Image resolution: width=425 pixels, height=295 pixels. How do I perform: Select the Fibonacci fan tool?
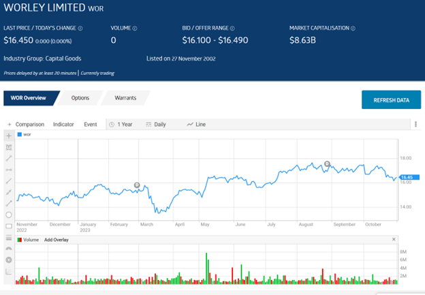click(x=9, y=271)
